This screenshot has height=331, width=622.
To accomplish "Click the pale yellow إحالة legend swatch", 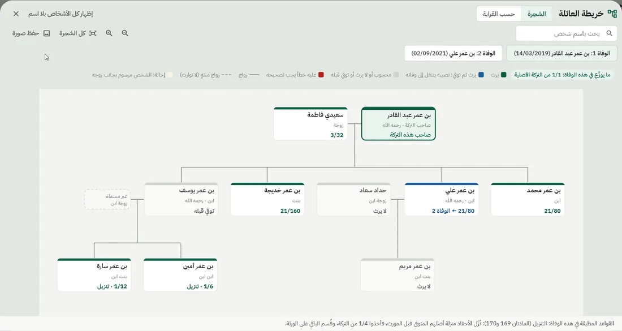I will 170,75.
